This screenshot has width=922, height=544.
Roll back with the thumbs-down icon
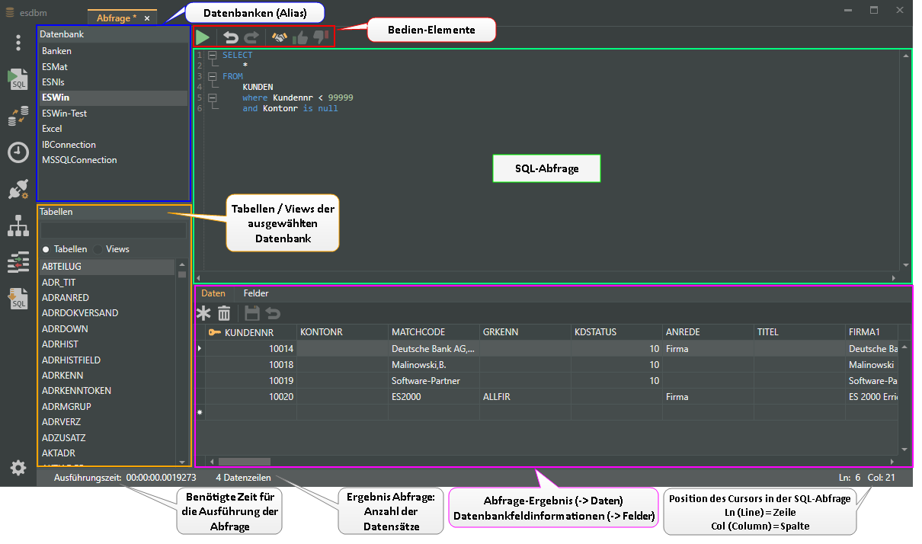tap(320, 37)
